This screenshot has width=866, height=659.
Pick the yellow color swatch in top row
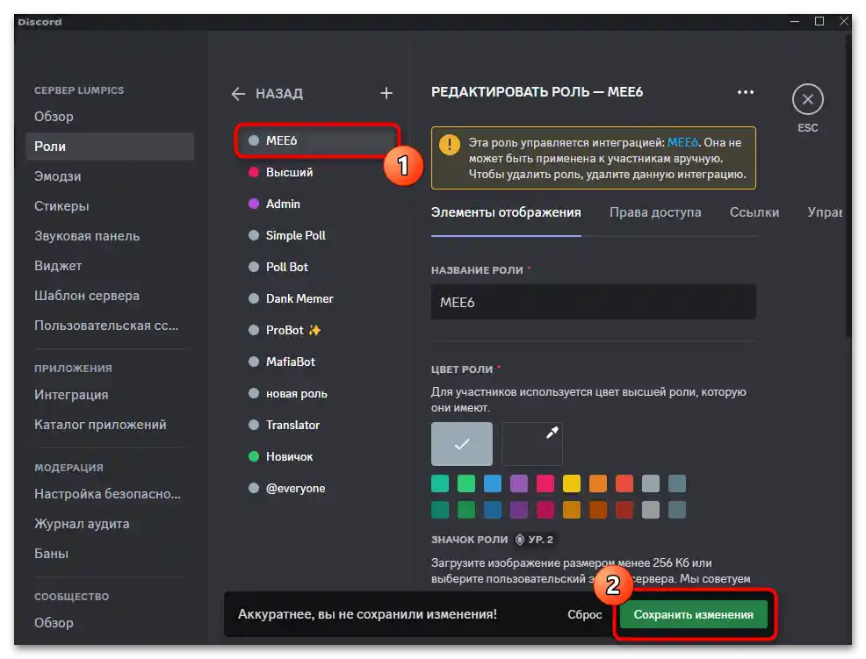pos(572,484)
